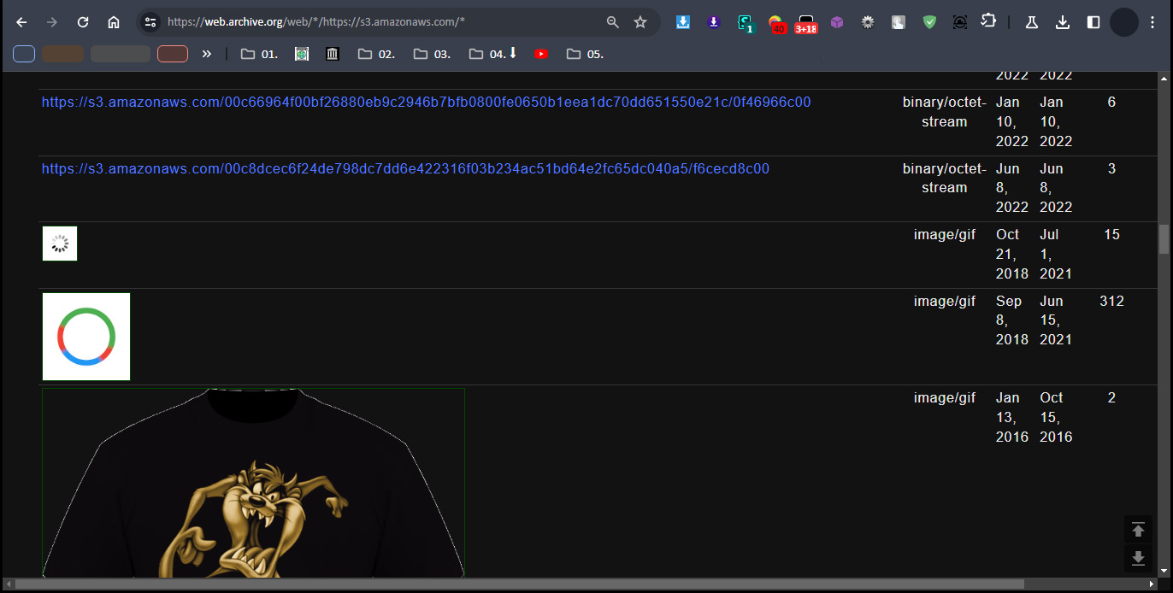1173x593 pixels.
Task: Open the gear-shaped extension icon
Action: [868, 22]
